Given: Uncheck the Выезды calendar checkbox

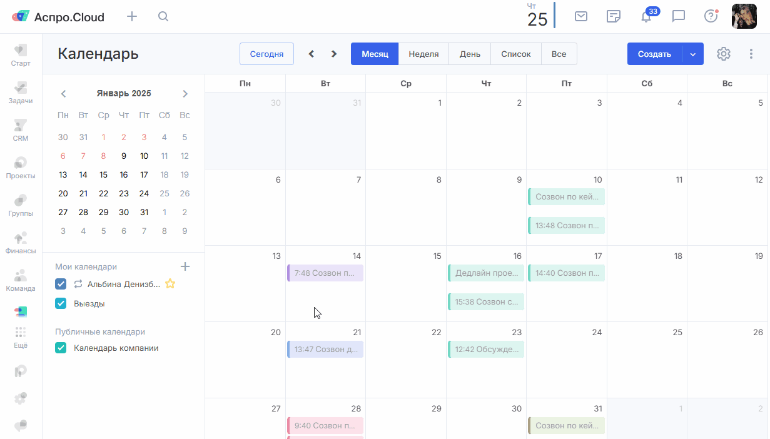Looking at the screenshot, I should [x=61, y=303].
